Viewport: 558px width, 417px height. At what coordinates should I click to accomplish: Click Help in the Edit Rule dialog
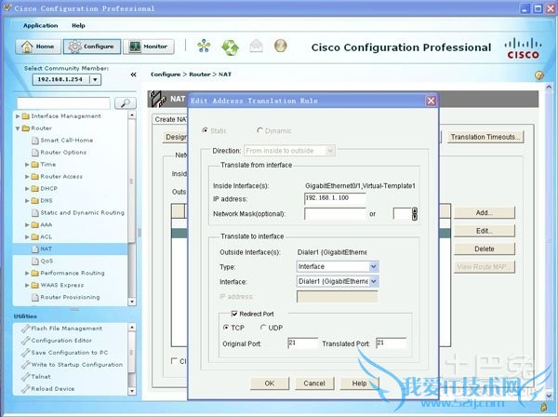click(359, 383)
